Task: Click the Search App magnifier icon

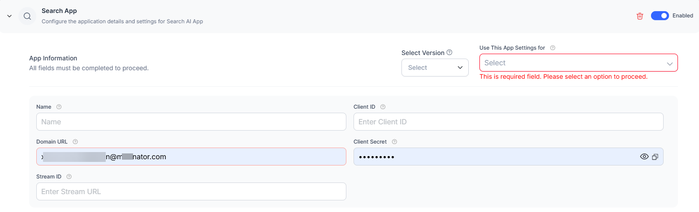Action: (27, 16)
